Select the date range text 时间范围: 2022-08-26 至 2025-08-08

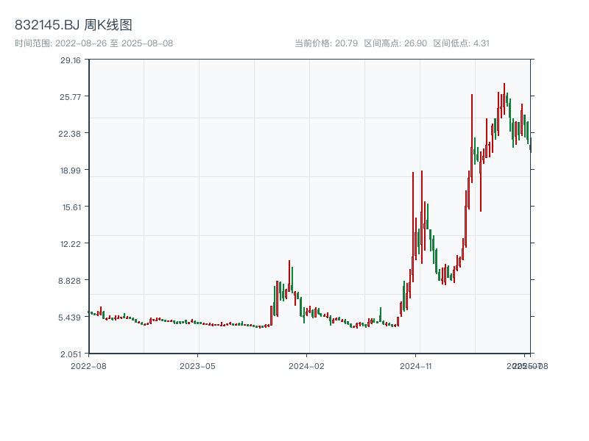[x=94, y=43]
